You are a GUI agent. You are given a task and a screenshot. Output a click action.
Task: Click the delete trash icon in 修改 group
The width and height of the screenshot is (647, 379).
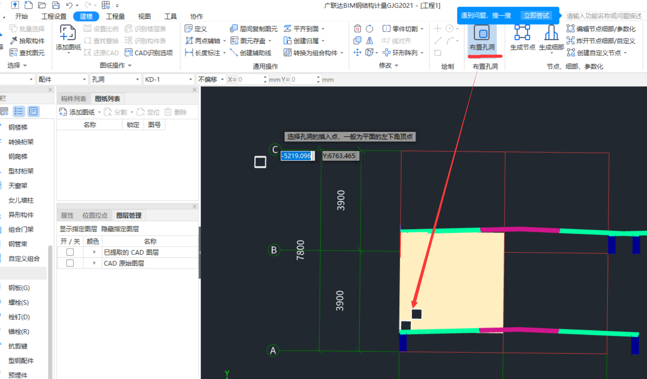[x=357, y=29]
